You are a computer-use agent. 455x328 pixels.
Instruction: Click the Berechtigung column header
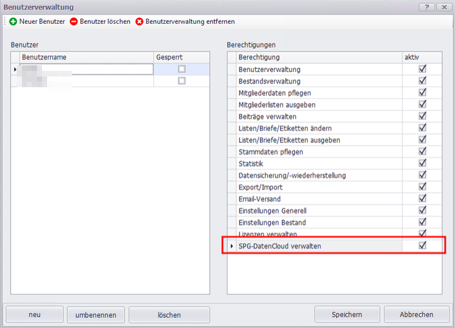click(319, 58)
